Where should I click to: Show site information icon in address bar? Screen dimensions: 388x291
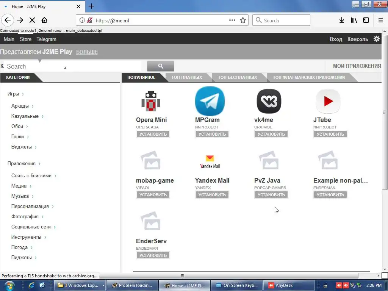(x=82, y=20)
